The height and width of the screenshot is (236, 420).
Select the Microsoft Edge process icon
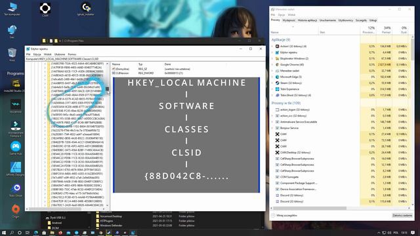(x=277, y=77)
